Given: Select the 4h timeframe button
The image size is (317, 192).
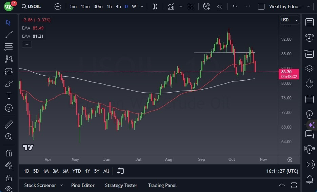Looking at the screenshot, I should pos(118,6).
